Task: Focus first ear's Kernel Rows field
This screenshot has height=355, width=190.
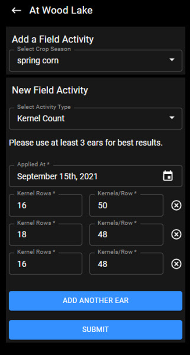Action: click(x=46, y=205)
